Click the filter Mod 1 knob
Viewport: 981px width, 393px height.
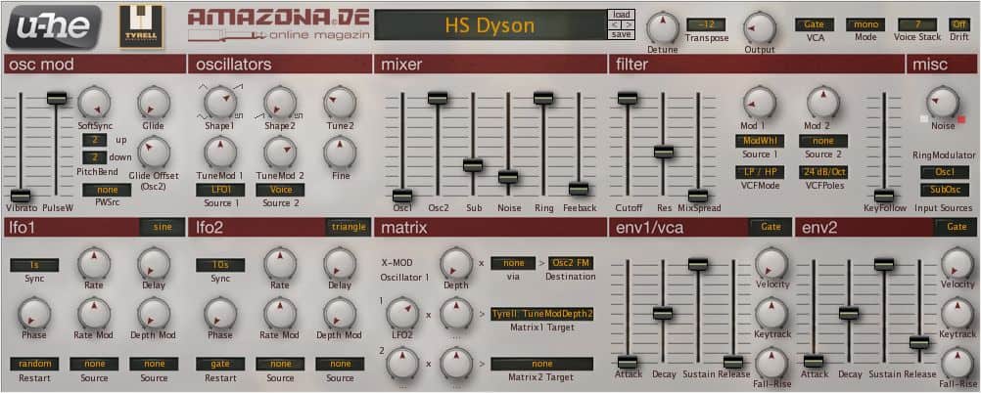click(760, 102)
